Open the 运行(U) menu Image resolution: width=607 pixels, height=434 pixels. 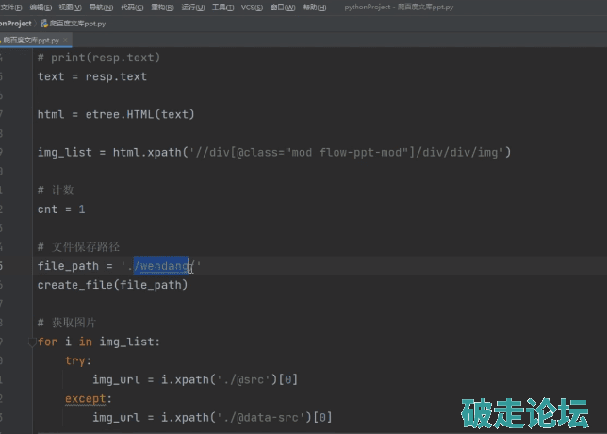click(191, 7)
